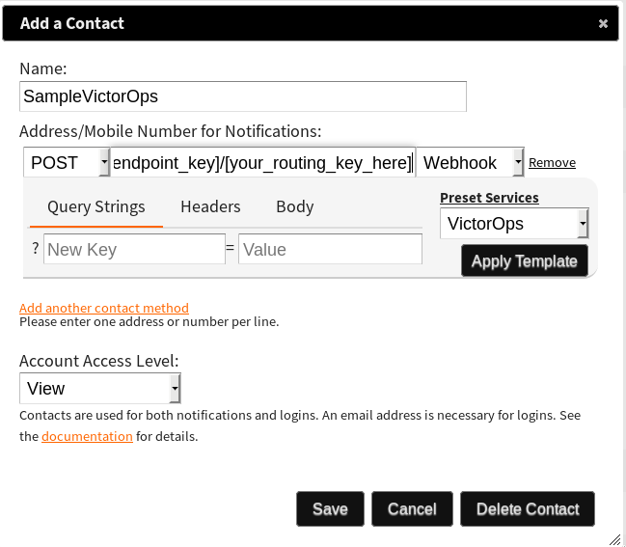The height and width of the screenshot is (547, 626).
Task: Switch to the Query Strings tab
Action: [95, 206]
